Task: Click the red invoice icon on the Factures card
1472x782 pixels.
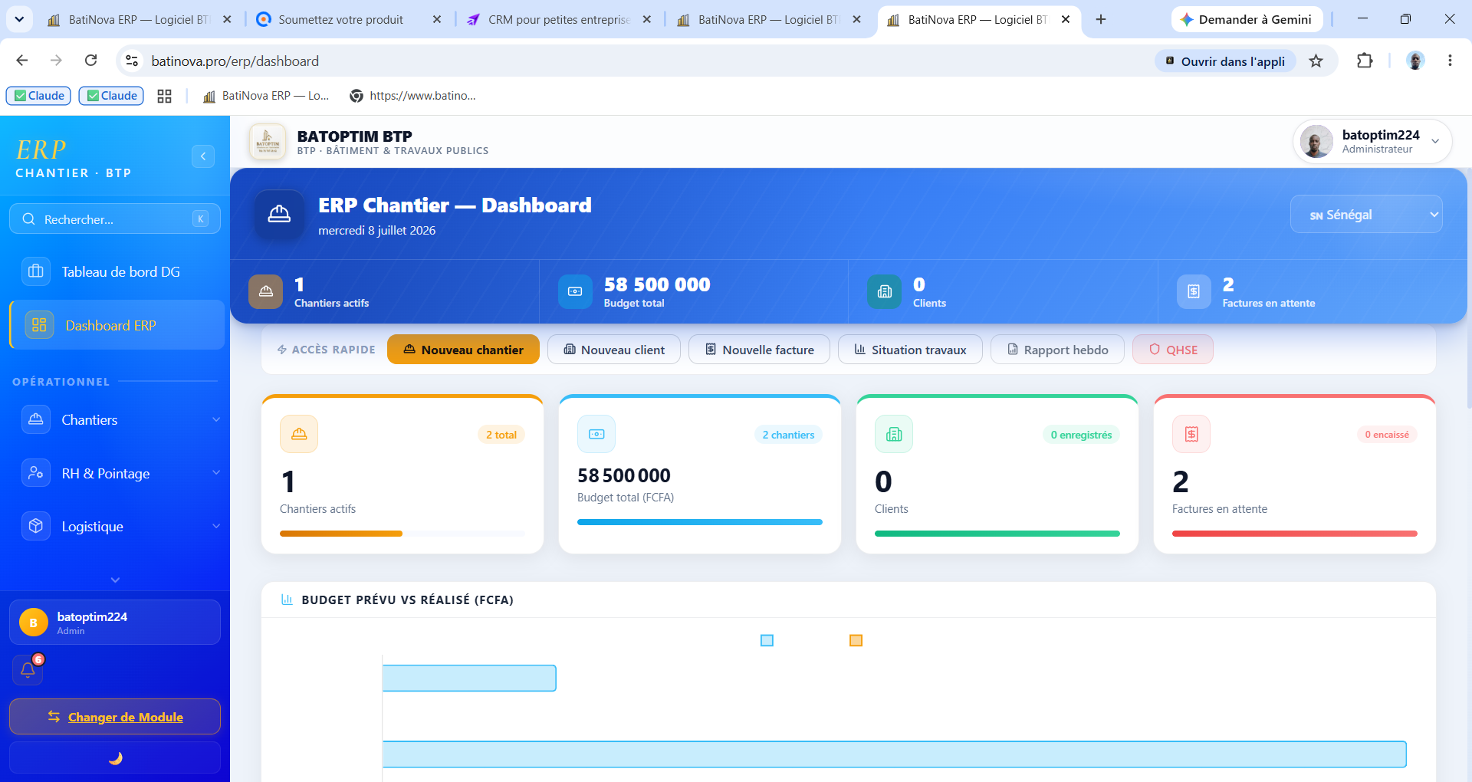Action: pos(1191,434)
